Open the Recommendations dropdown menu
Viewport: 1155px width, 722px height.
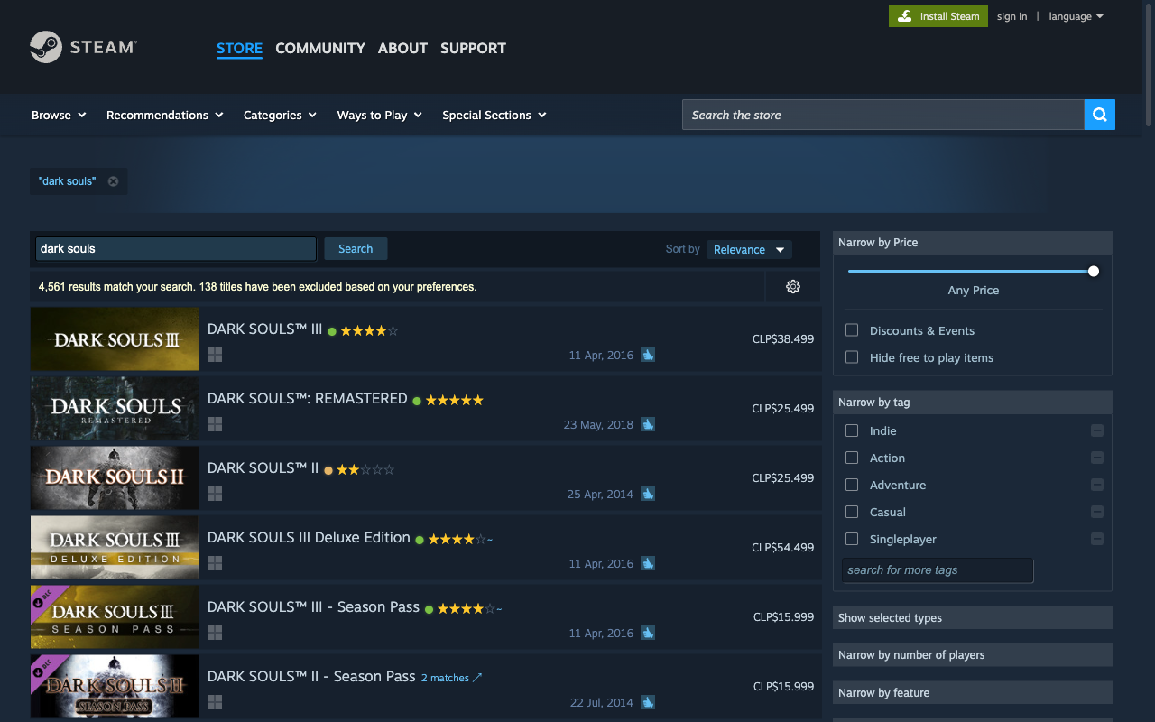[x=164, y=115]
